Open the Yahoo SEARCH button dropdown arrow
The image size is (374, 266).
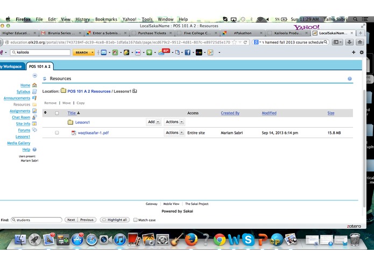coord(93,52)
